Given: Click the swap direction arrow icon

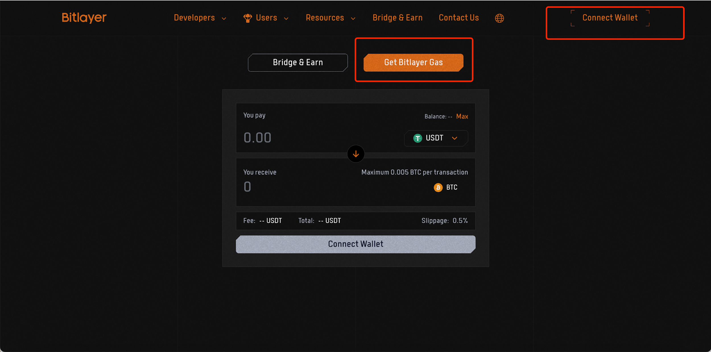Looking at the screenshot, I should pos(355,154).
